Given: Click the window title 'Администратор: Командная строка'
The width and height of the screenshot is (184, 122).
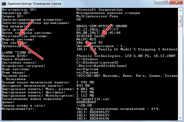Looking at the screenshot, I should [x=34, y=4].
